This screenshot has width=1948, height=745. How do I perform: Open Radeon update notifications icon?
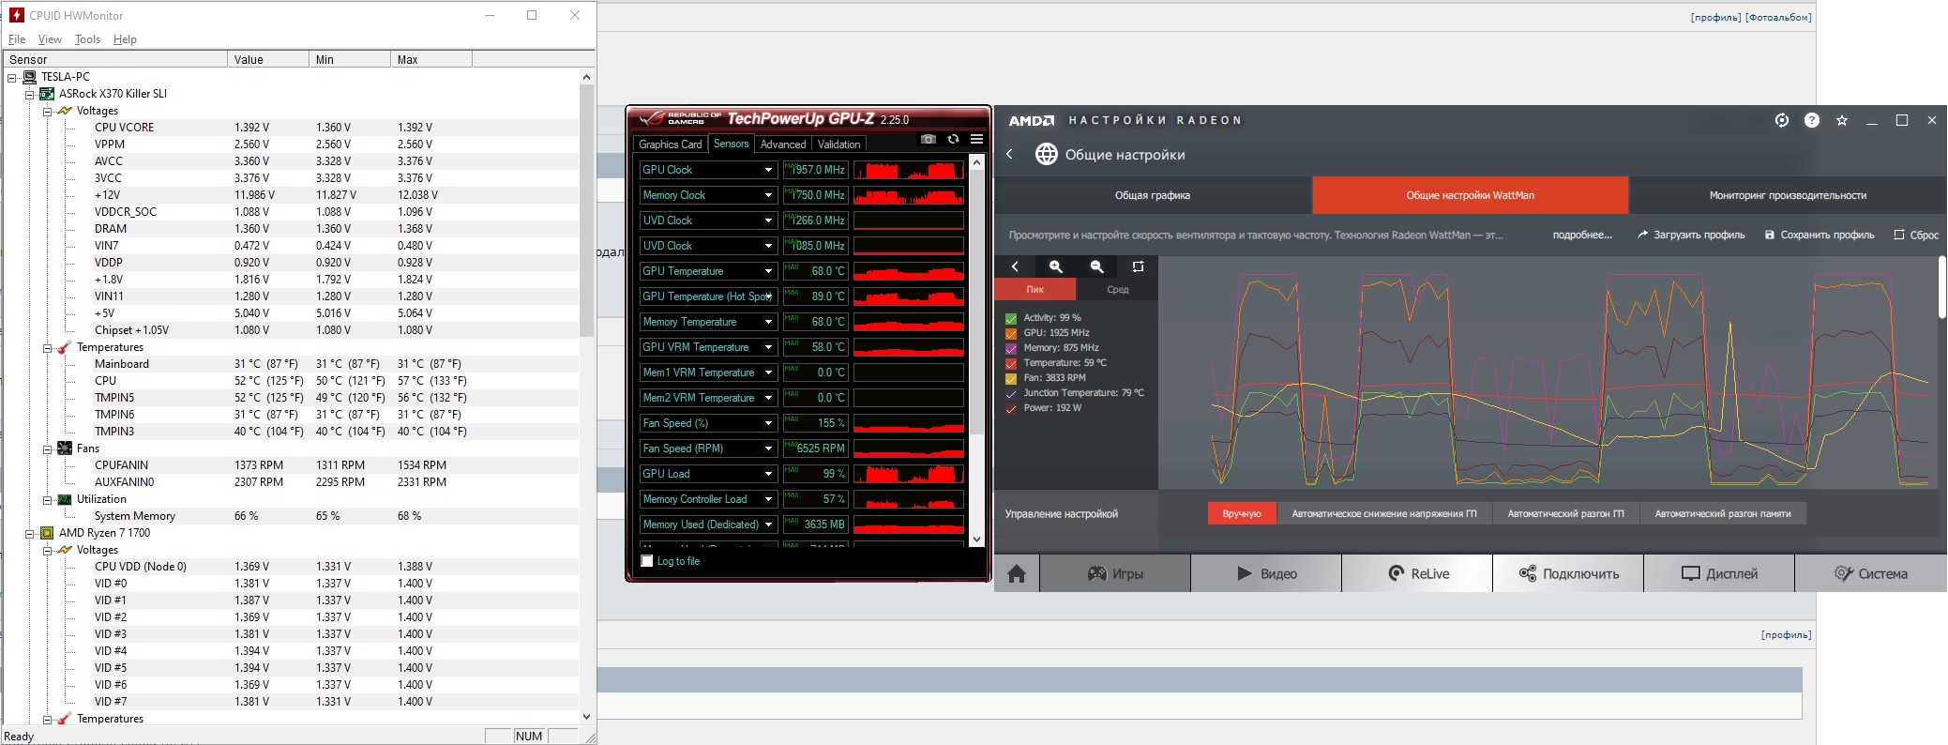pyautogui.click(x=1782, y=120)
